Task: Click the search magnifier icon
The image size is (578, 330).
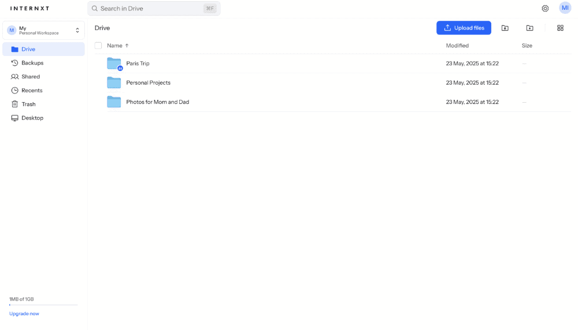Action: click(x=95, y=9)
